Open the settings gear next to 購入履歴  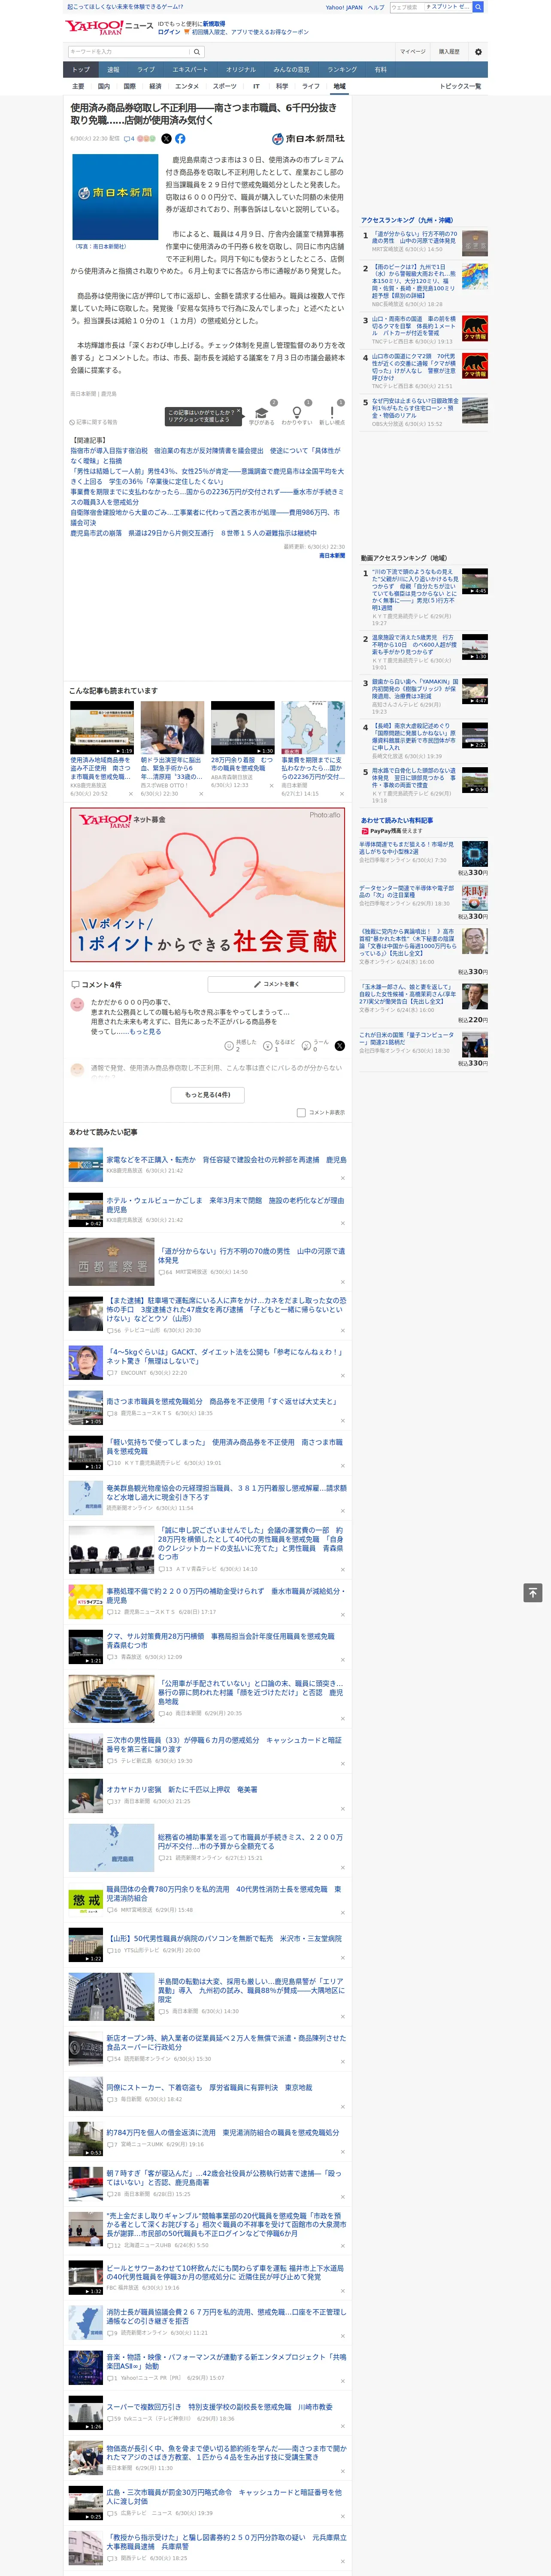[x=478, y=52]
